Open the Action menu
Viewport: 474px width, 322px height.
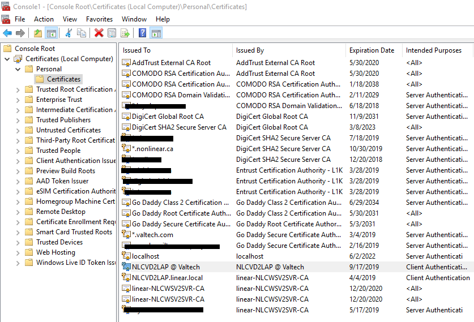coord(44,19)
